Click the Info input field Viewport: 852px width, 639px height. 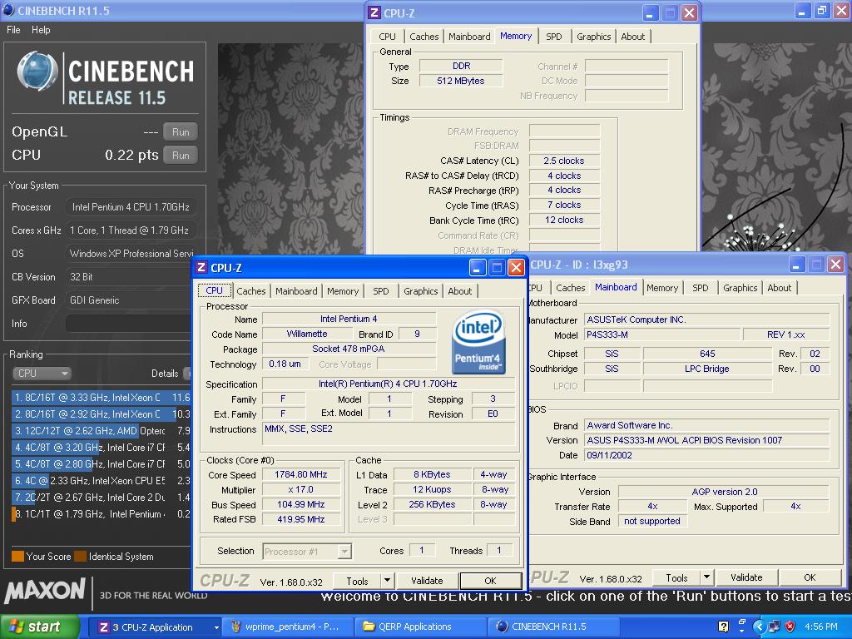(x=128, y=324)
